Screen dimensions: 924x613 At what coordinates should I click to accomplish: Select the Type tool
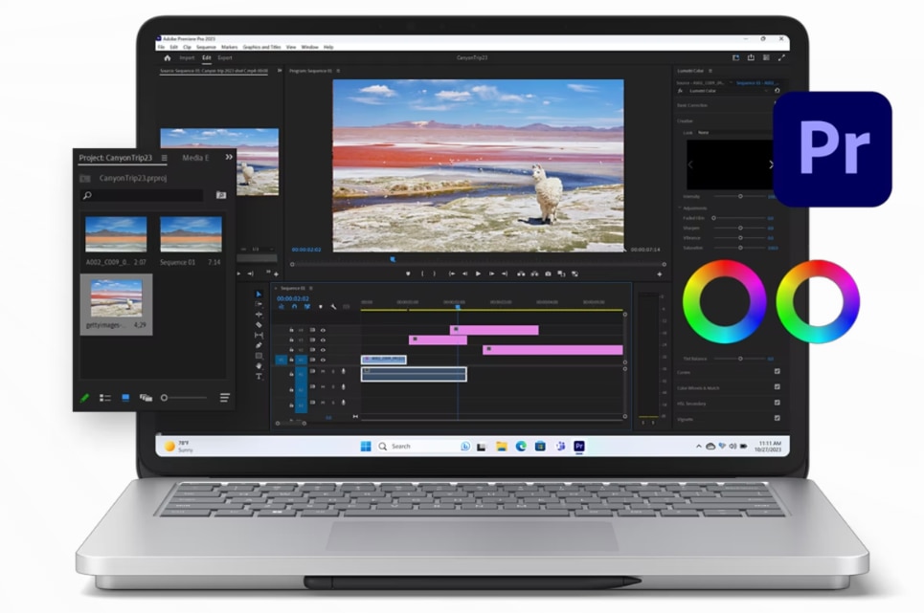(259, 376)
